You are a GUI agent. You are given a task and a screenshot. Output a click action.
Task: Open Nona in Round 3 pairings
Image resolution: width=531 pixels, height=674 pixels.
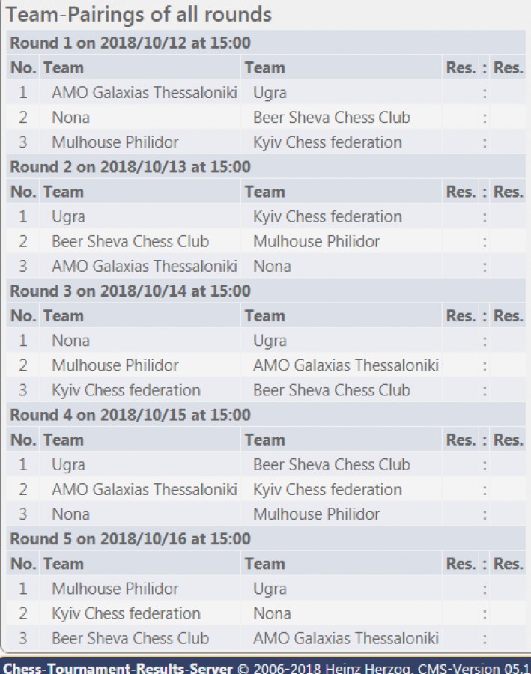[70, 341]
